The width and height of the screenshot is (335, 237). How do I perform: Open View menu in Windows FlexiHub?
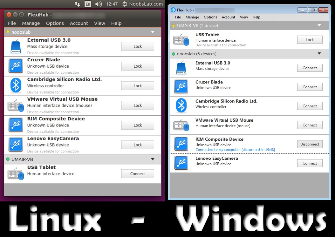pos(244,17)
